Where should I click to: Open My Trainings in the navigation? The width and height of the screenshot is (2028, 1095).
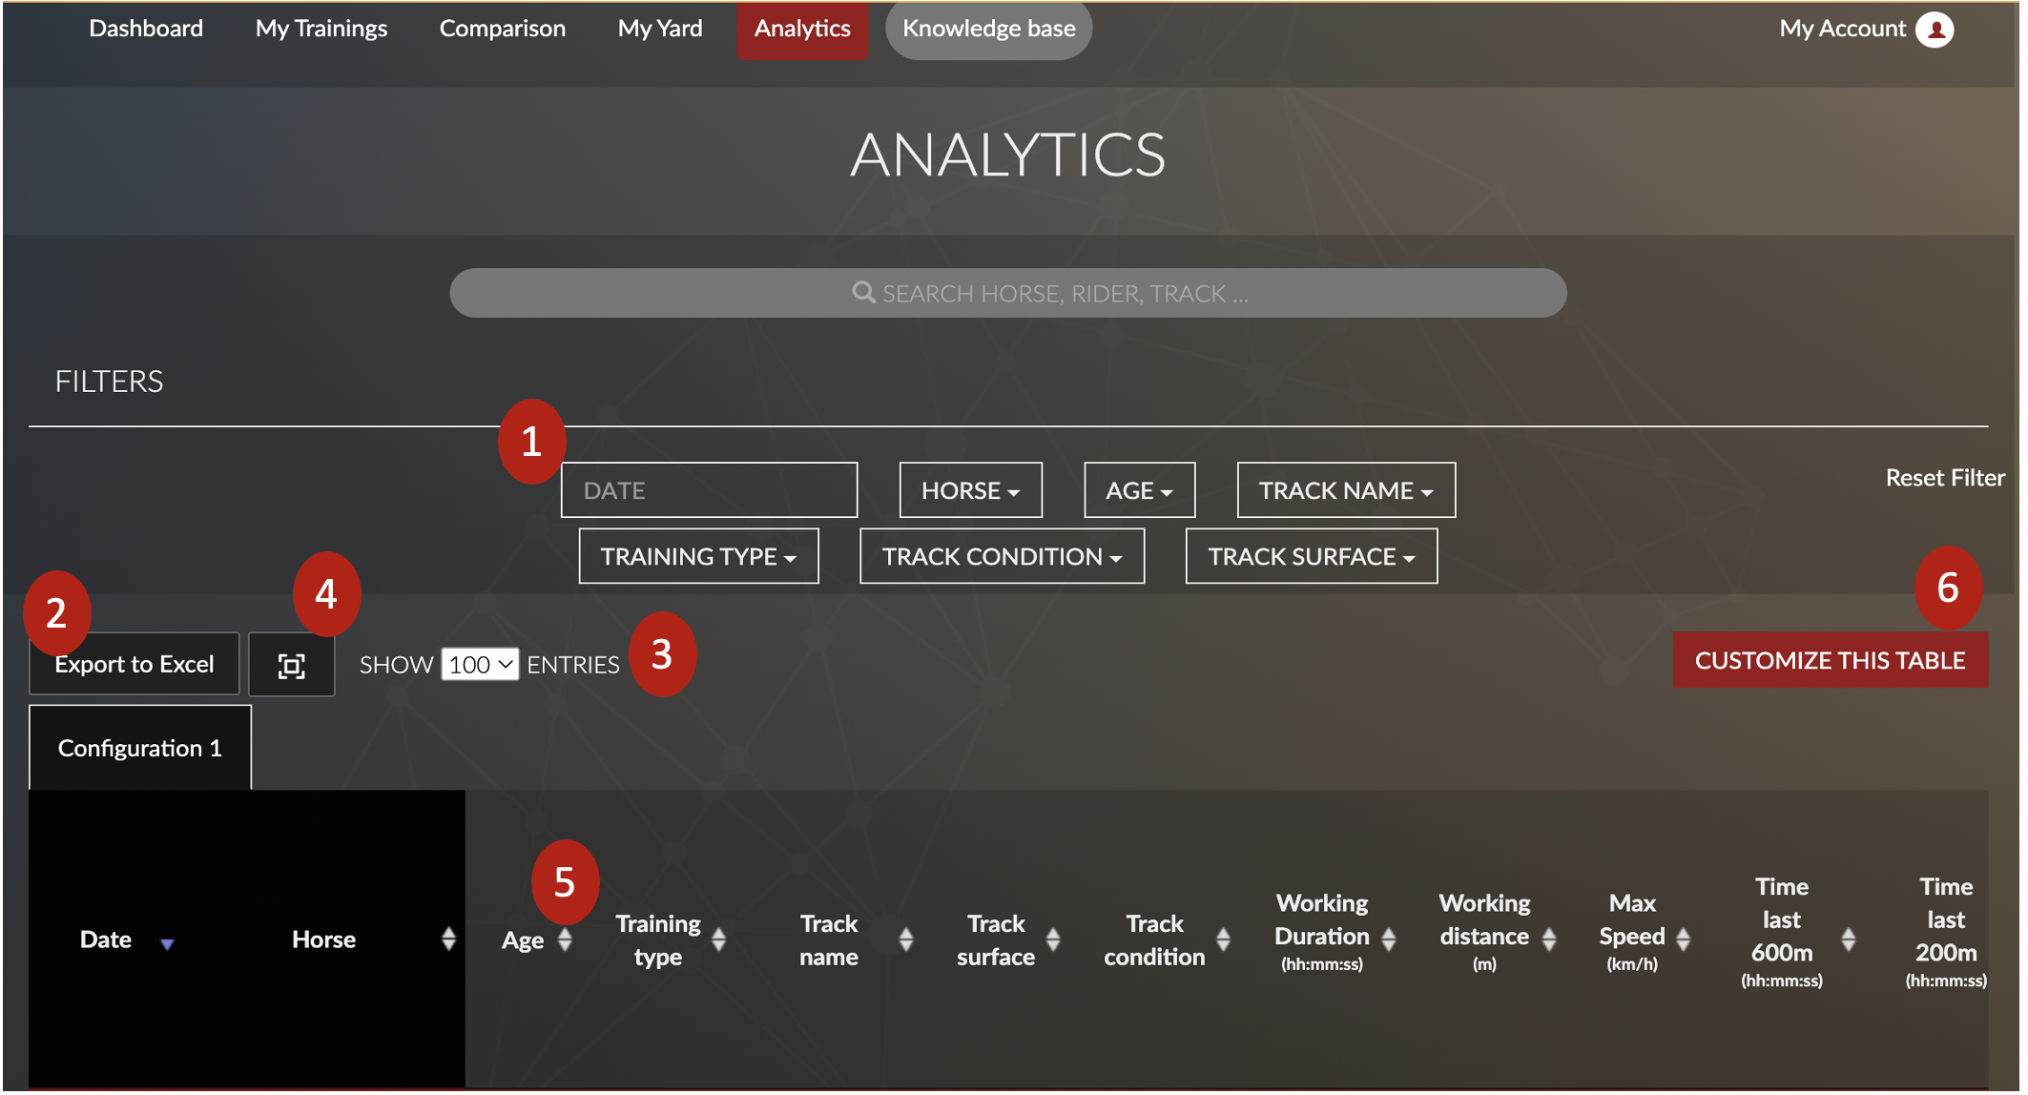(x=321, y=29)
